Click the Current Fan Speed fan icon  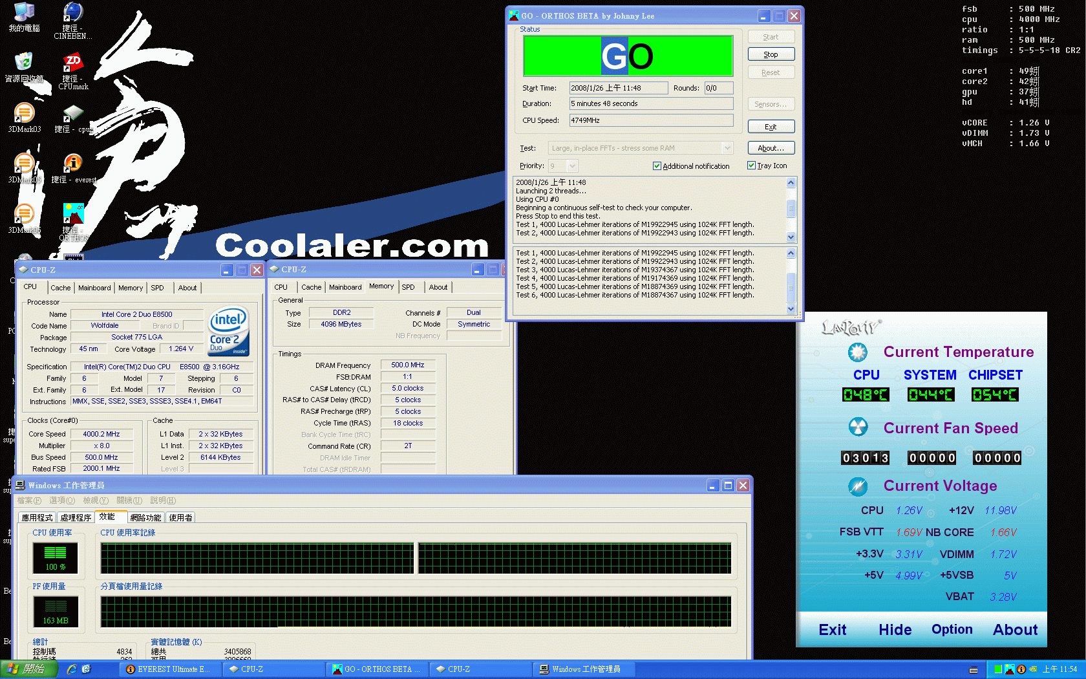click(858, 427)
